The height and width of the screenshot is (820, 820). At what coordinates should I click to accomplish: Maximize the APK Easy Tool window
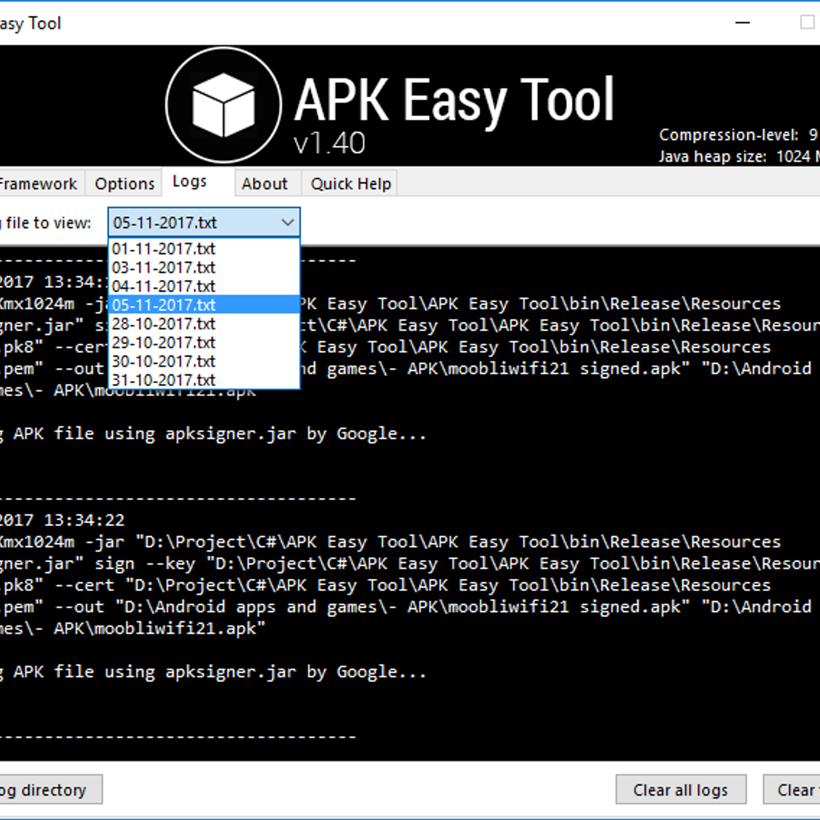tap(807, 23)
